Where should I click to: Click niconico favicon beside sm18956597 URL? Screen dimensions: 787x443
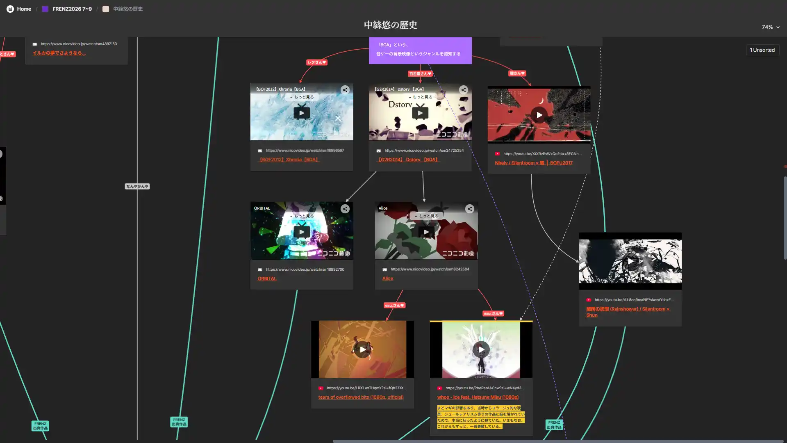[x=260, y=151]
